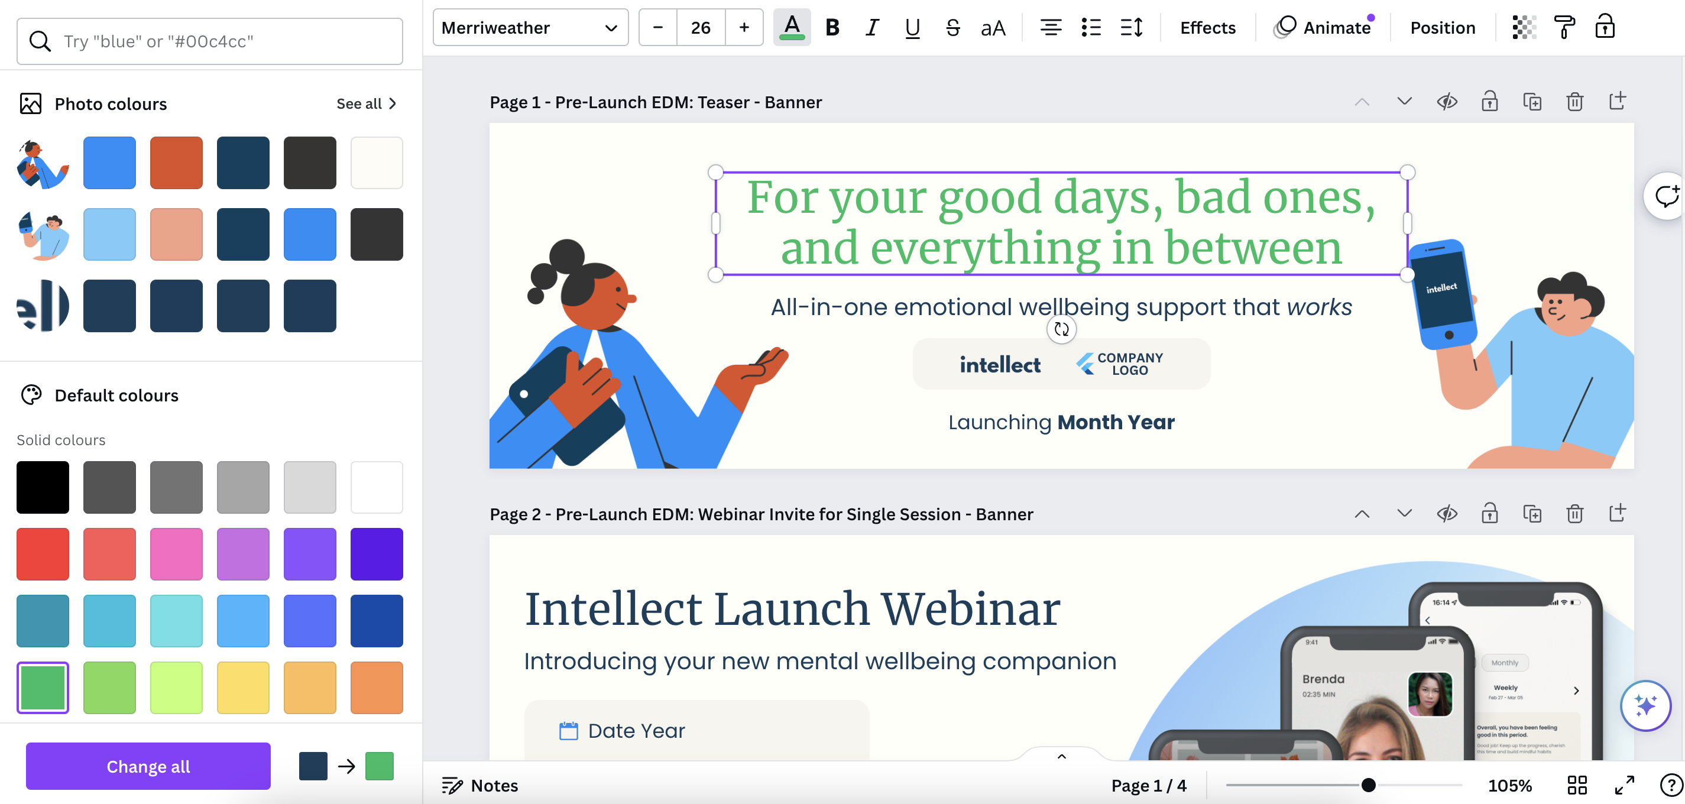1685x804 pixels.
Task: Hide Page 1 with eye icon
Action: click(x=1447, y=102)
